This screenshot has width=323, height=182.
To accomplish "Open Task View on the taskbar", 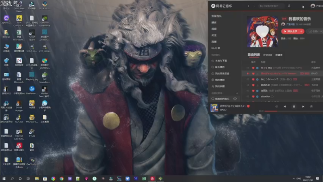I will click(28, 178).
